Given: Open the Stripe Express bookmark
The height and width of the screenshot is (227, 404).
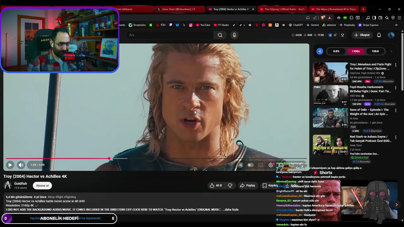Looking at the screenshot, I should click(x=368, y=25).
